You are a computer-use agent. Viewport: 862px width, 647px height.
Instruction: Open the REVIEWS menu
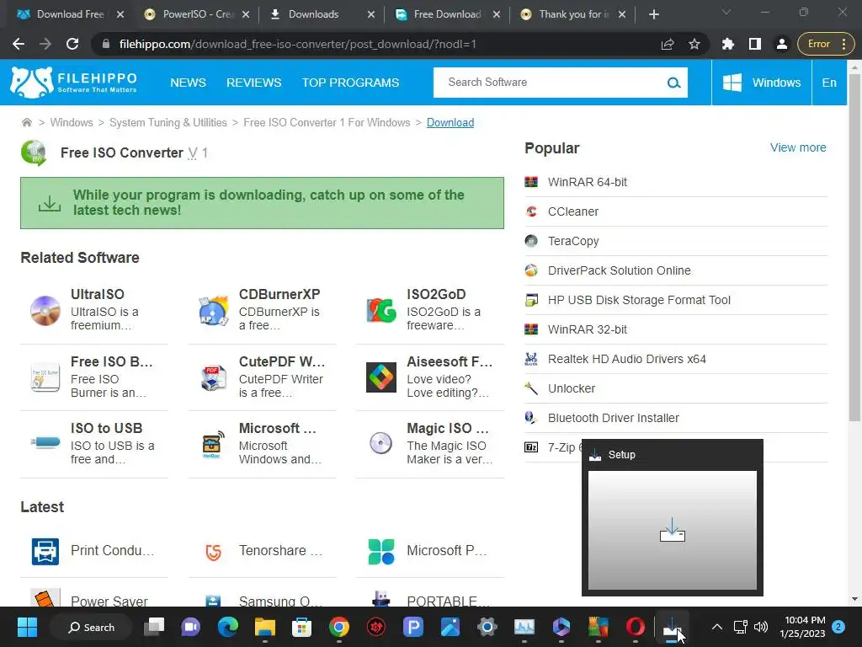pyautogui.click(x=254, y=83)
